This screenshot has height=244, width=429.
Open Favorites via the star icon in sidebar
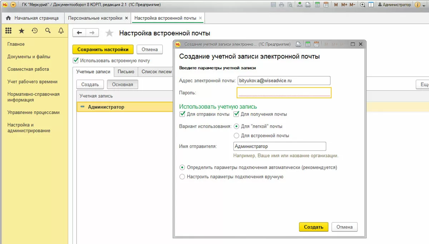pos(21,31)
